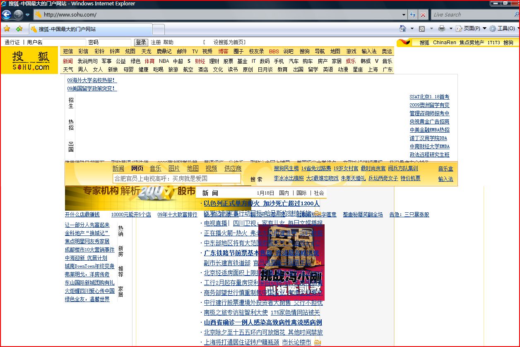Expand the Print options dropdown arrow
This screenshot has height=347, width=520.
coord(450,29)
